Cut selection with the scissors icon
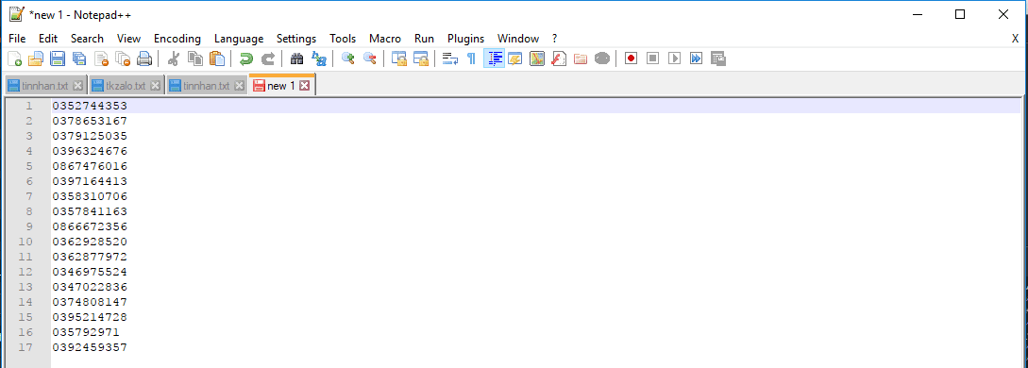Screen dimensions: 1028x368 coord(174,59)
